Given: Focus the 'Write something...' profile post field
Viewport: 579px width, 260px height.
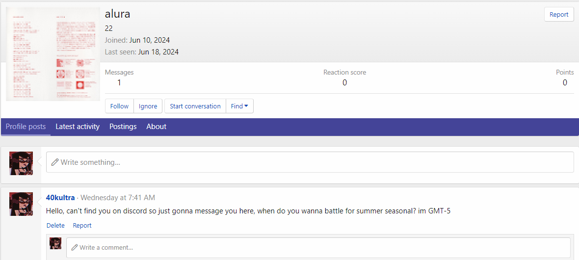Looking at the screenshot, I should [309, 162].
